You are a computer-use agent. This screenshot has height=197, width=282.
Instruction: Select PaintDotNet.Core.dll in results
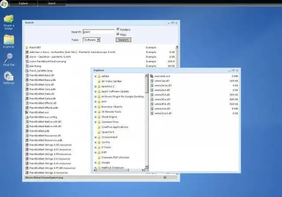tap(41, 84)
